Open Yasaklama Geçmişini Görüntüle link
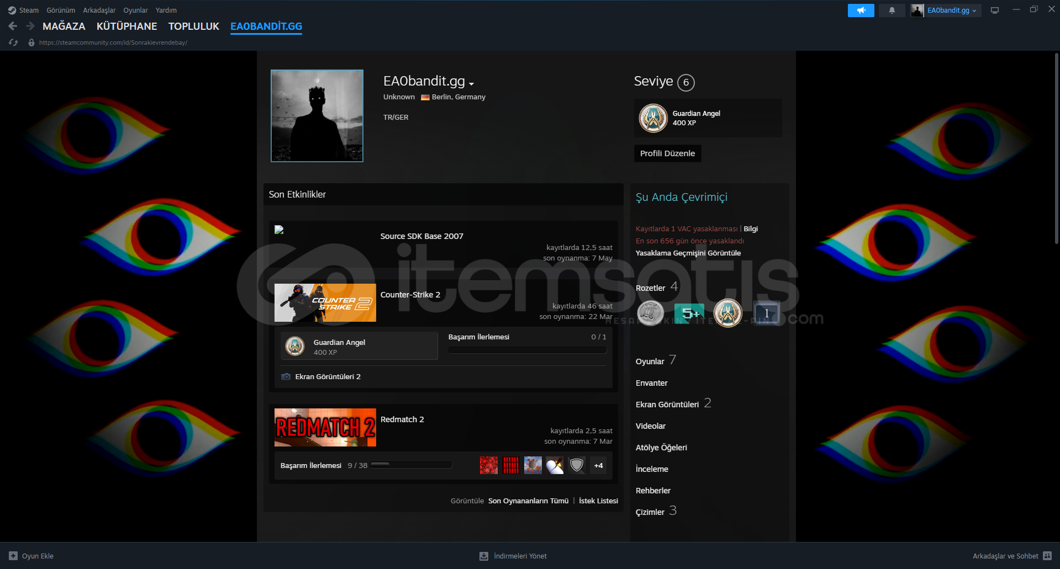Image resolution: width=1060 pixels, height=569 pixels. click(688, 253)
